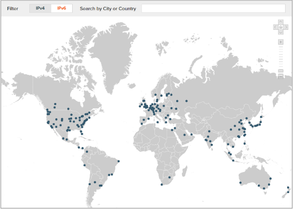Select the Johannesburg dot in South Africa
Viewport: 293px width, 209px height.
click(x=170, y=177)
